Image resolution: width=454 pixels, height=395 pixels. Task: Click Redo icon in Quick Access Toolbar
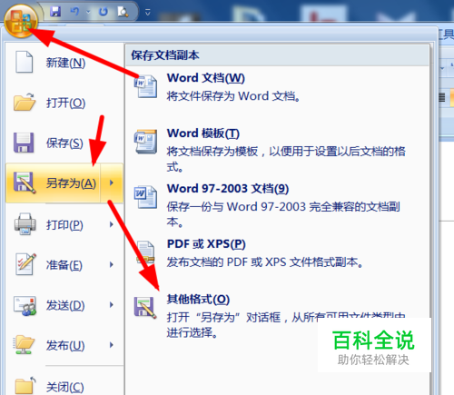104,12
